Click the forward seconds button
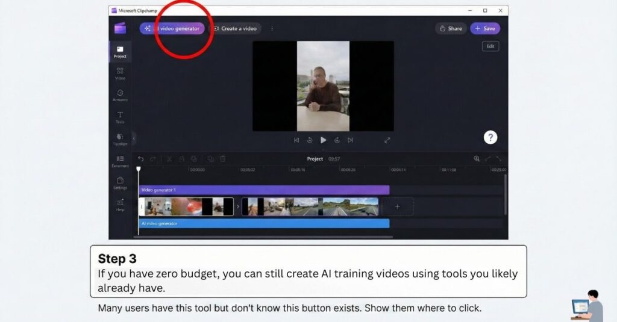Viewport: 617px width, 322px height. 337,140
